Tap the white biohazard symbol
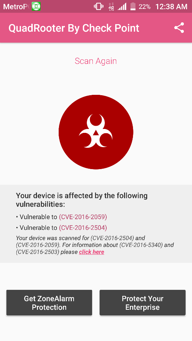 96,131
